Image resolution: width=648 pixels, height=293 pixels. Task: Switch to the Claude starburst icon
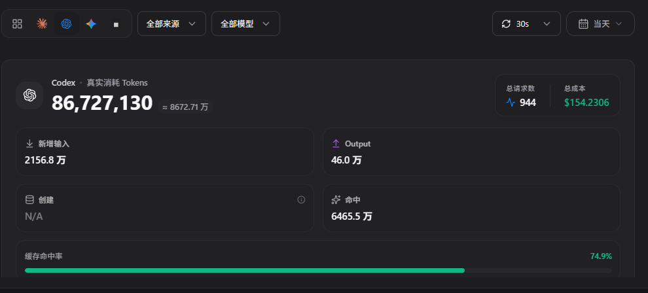point(42,24)
